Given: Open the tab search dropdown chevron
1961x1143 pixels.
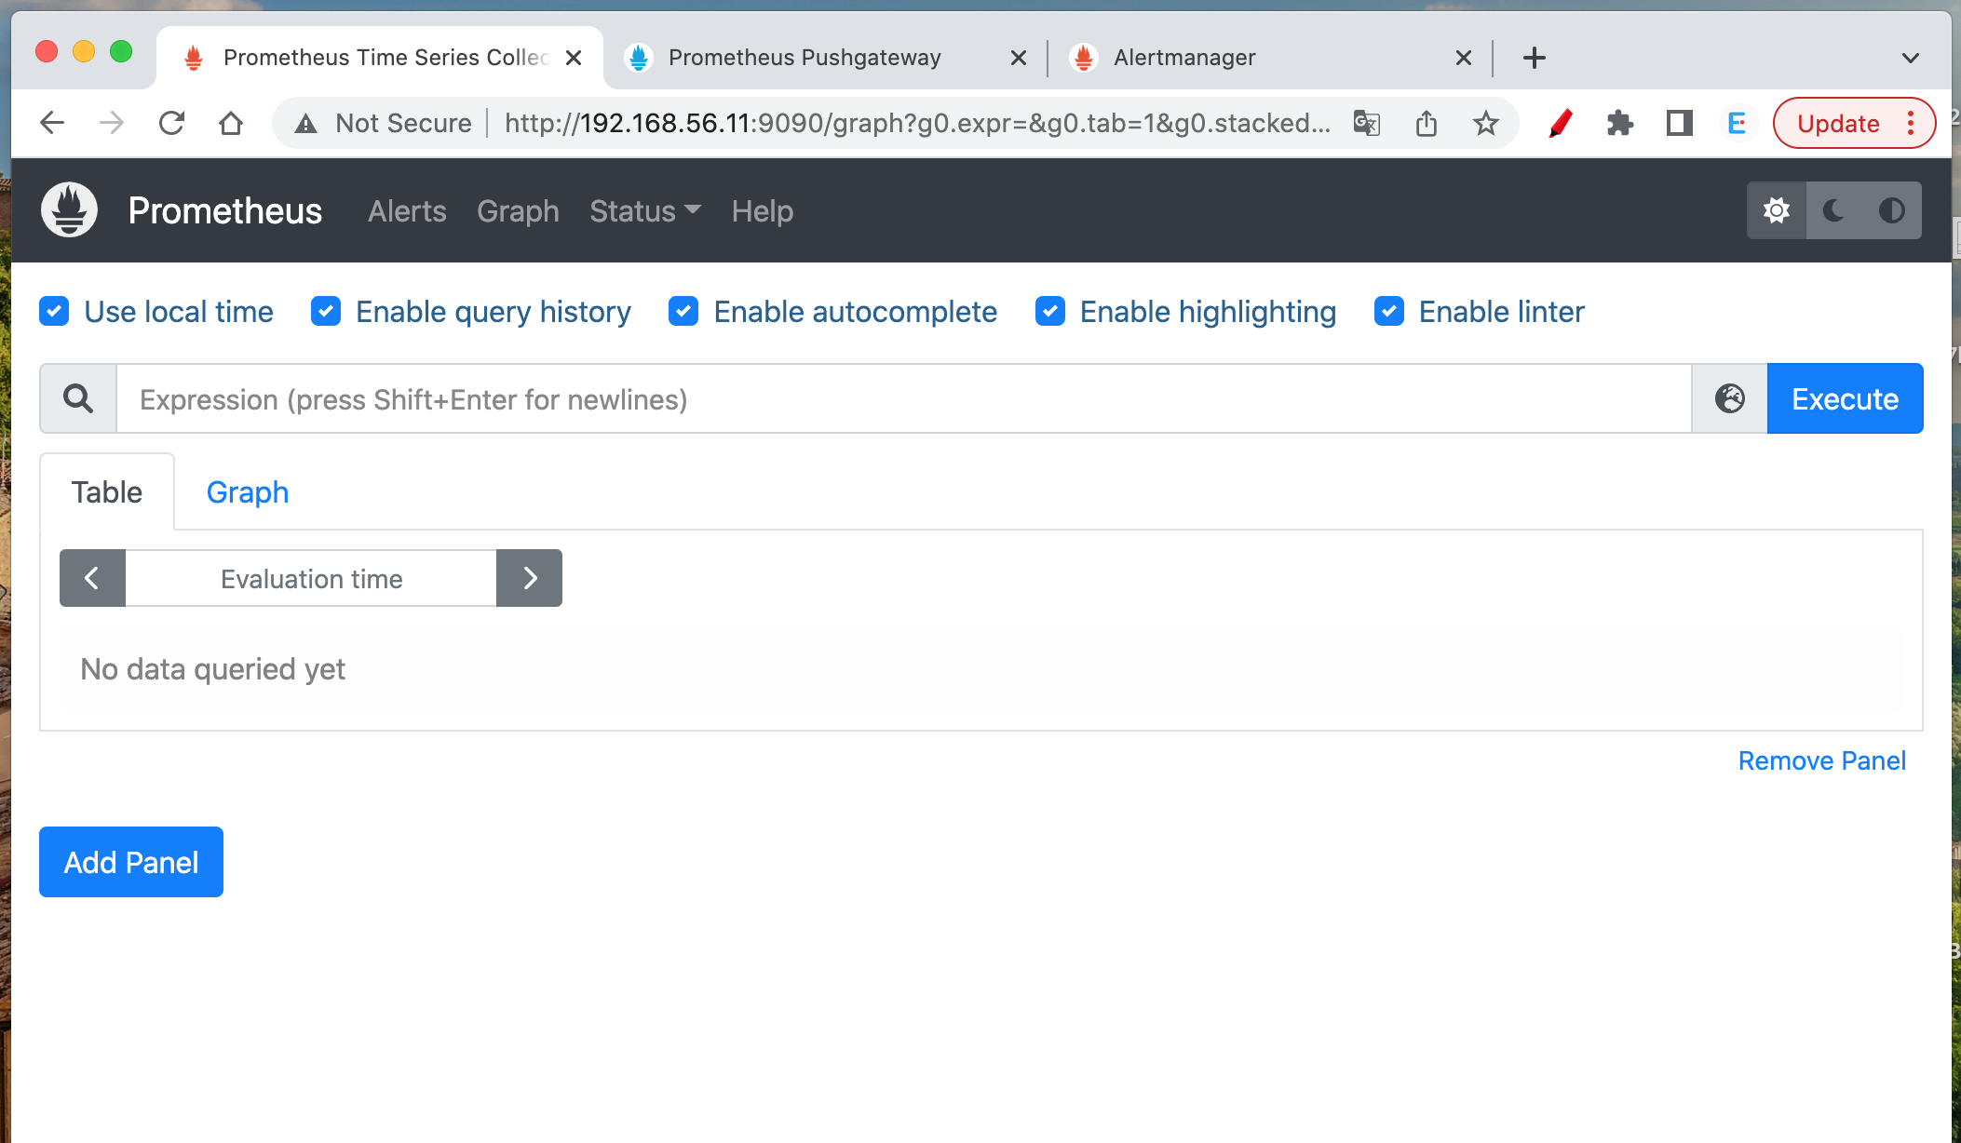Looking at the screenshot, I should [1911, 58].
